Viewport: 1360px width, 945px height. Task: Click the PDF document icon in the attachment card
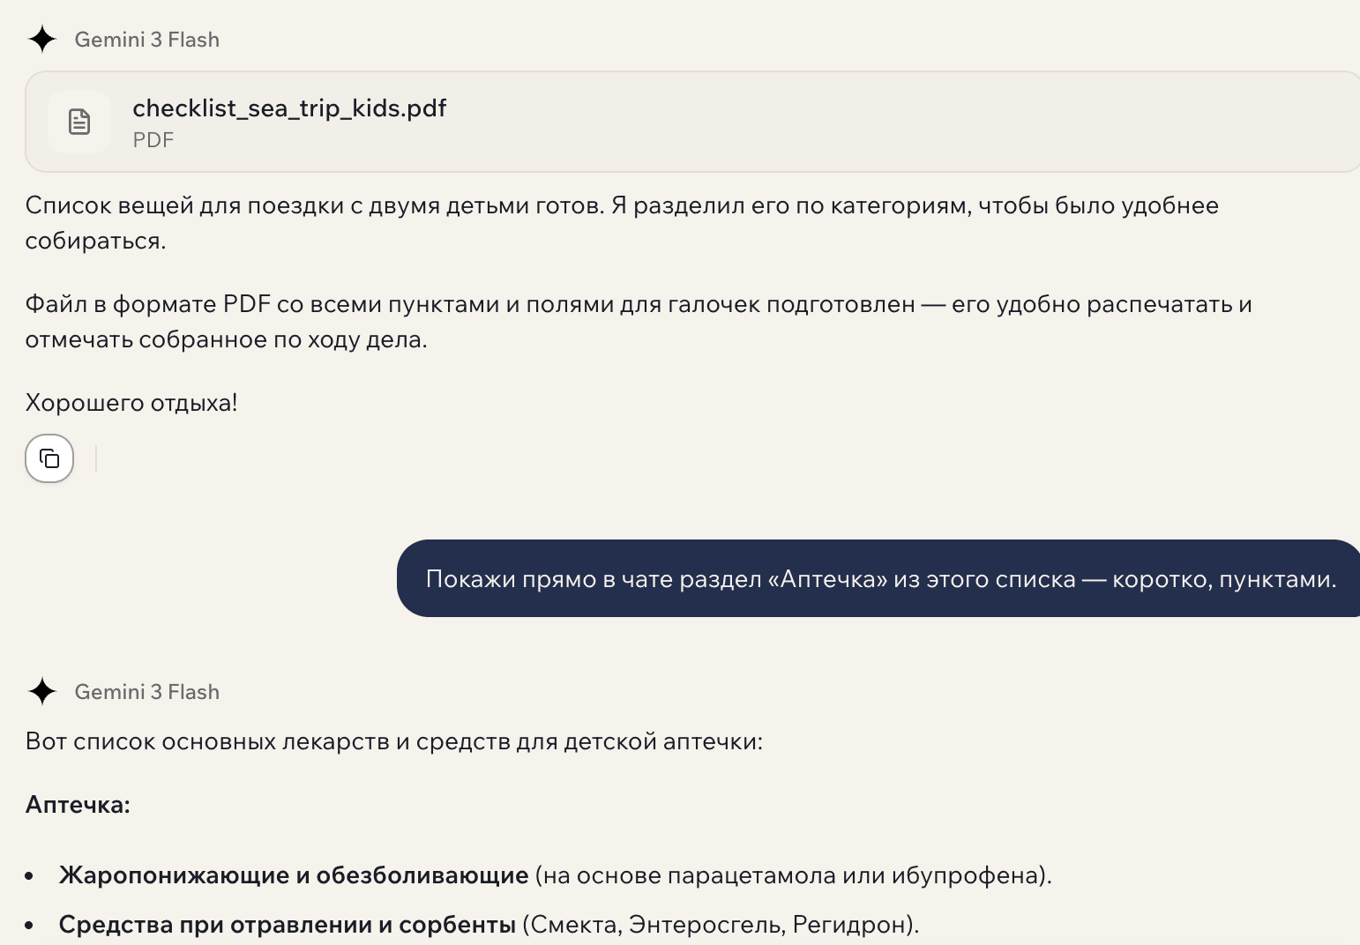[x=79, y=122]
